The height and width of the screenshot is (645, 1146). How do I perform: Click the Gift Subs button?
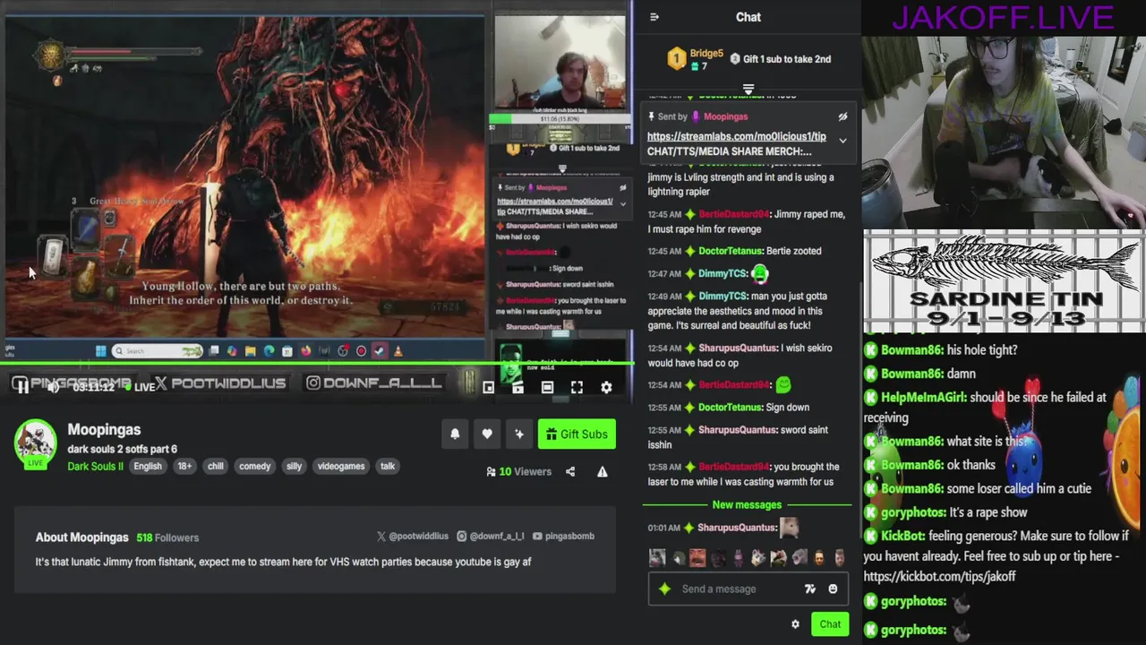pyautogui.click(x=577, y=434)
